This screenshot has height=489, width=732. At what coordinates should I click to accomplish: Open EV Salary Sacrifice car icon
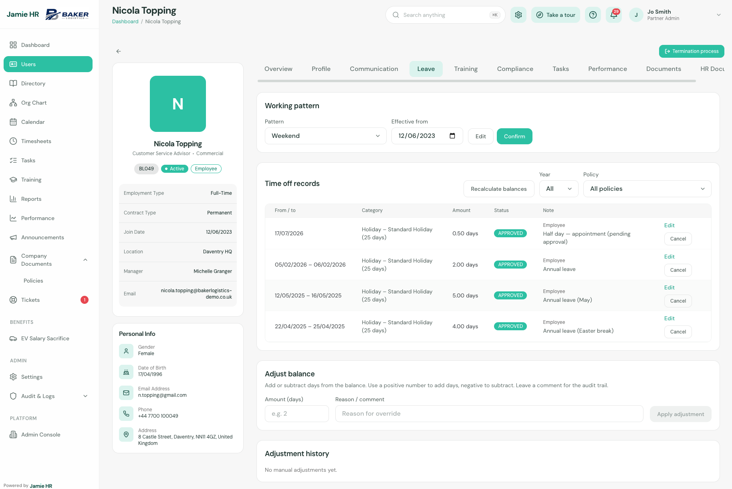(13, 338)
